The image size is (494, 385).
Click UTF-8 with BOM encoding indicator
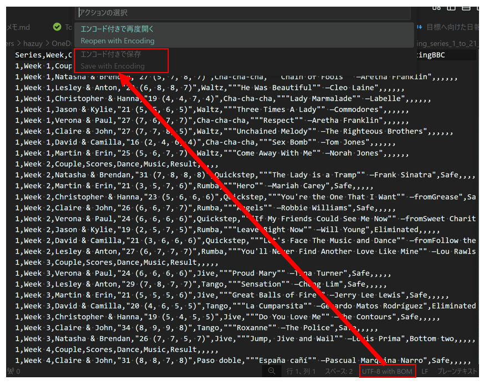387,372
